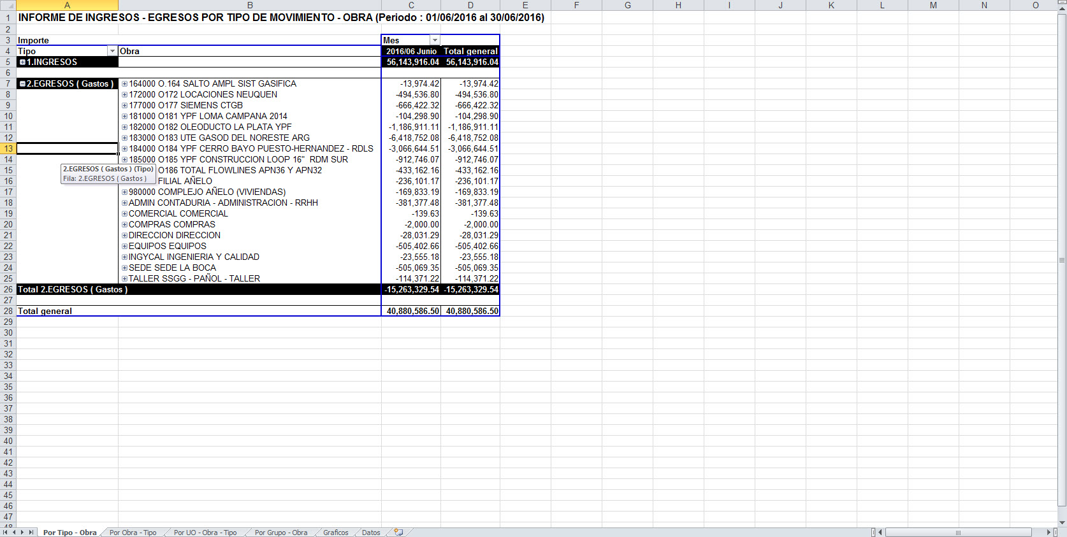Image resolution: width=1067 pixels, height=537 pixels.
Task: Open the Por Obra - Tipo sheet
Action: pos(133,533)
